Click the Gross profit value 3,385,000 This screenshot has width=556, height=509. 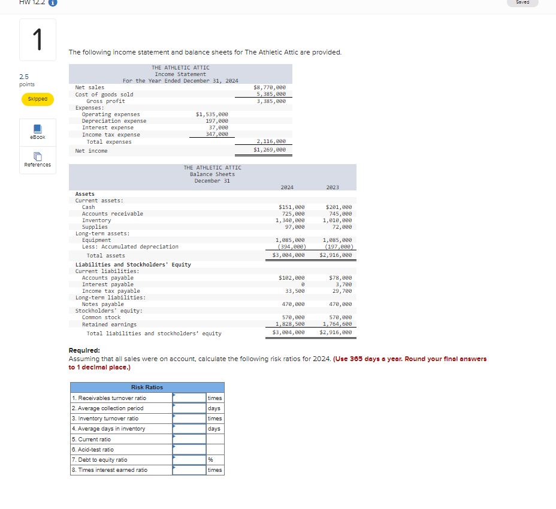[271, 101]
